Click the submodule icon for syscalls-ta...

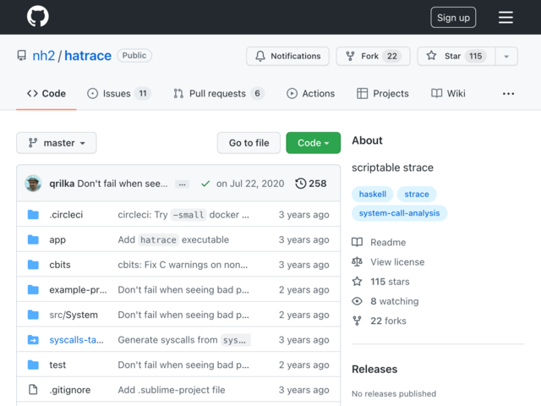(33, 340)
